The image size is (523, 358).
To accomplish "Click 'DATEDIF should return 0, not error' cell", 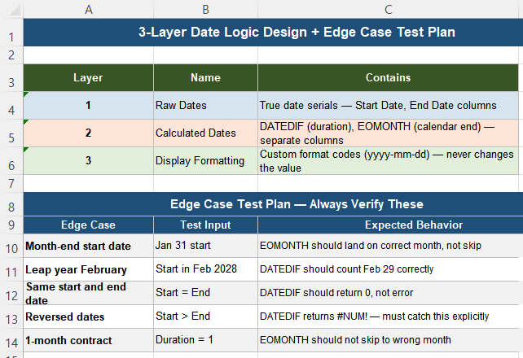I will click(390, 293).
